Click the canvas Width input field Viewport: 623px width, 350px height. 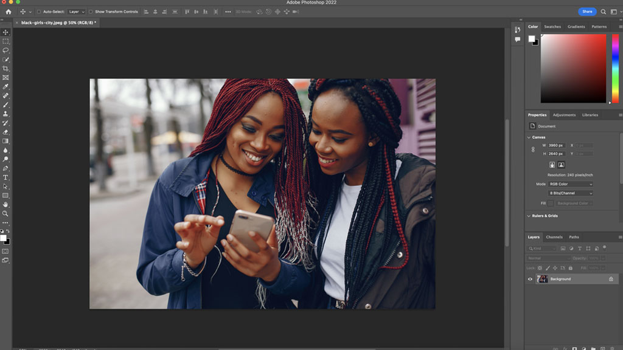tap(556, 146)
